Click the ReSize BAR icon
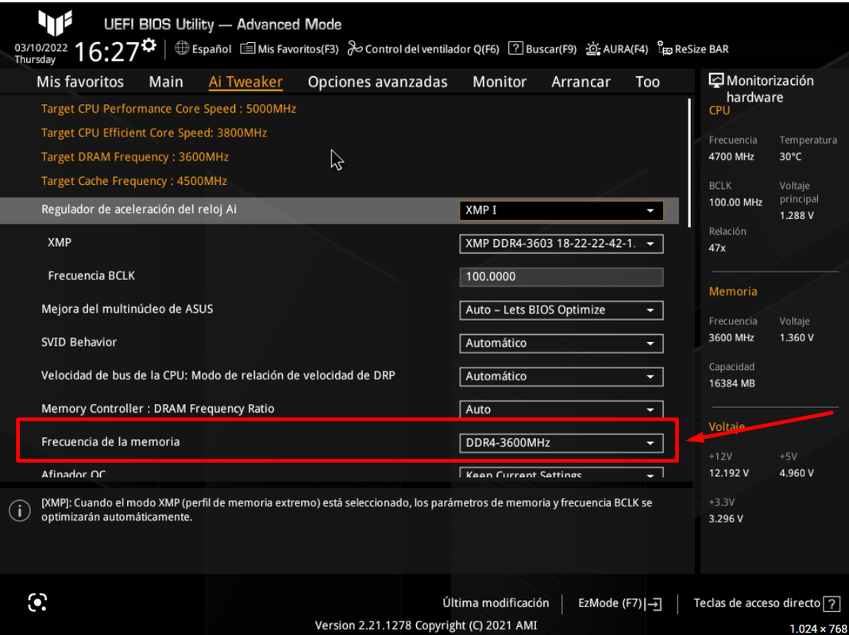 coord(665,48)
